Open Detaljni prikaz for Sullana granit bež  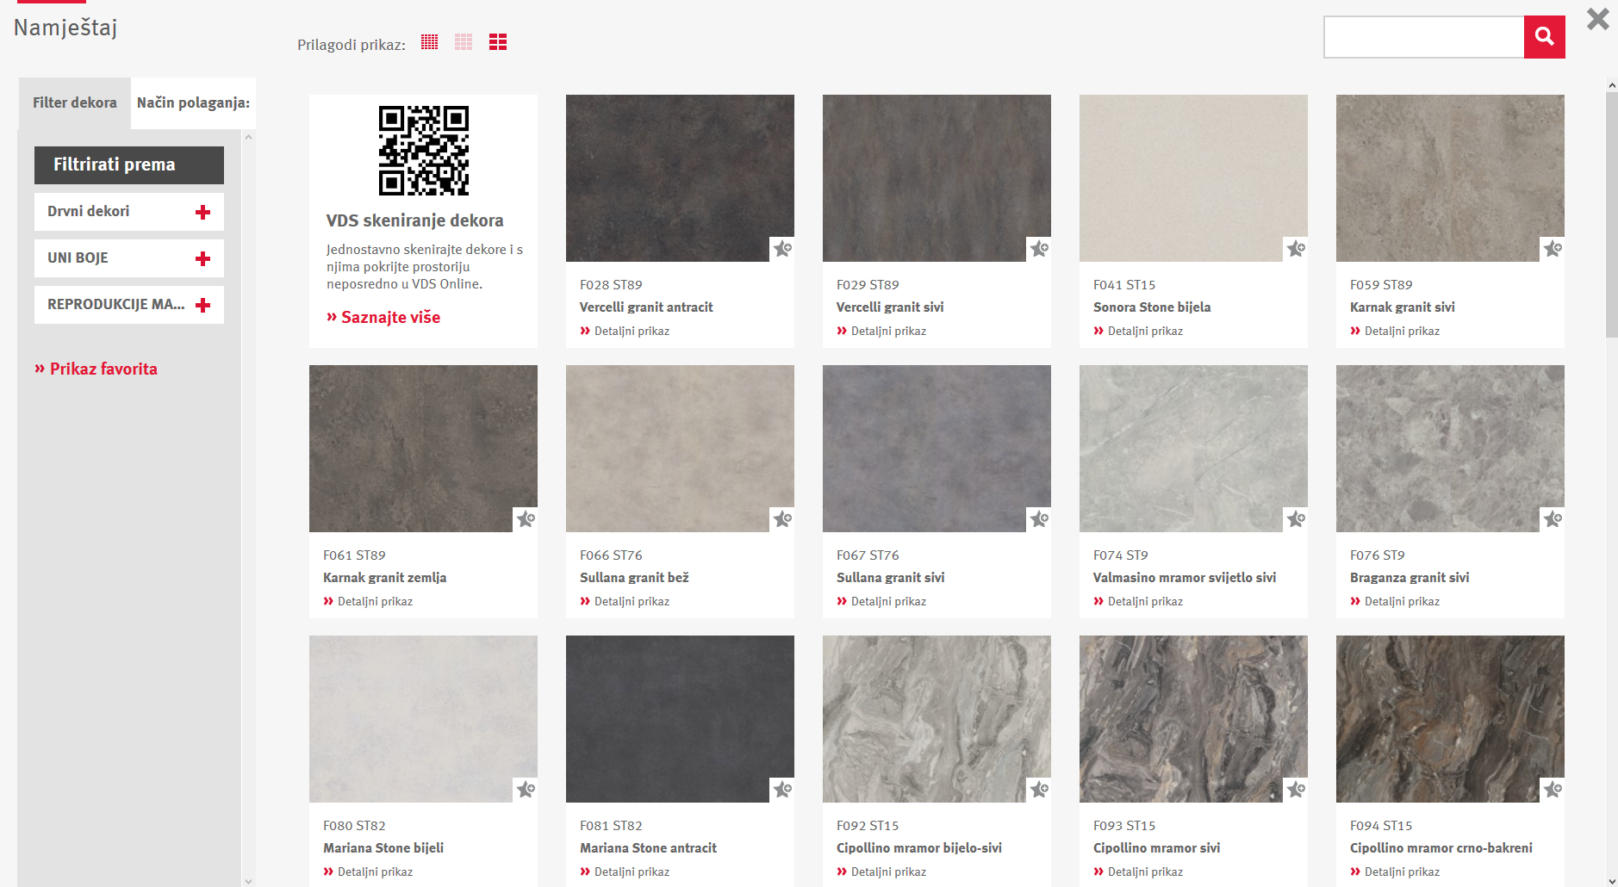tap(625, 601)
